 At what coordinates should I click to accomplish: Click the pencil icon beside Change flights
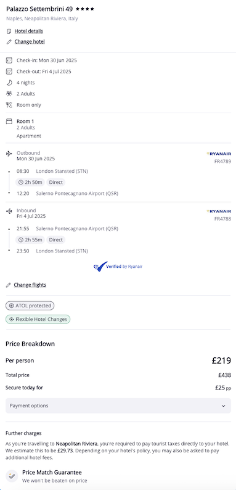click(x=9, y=285)
